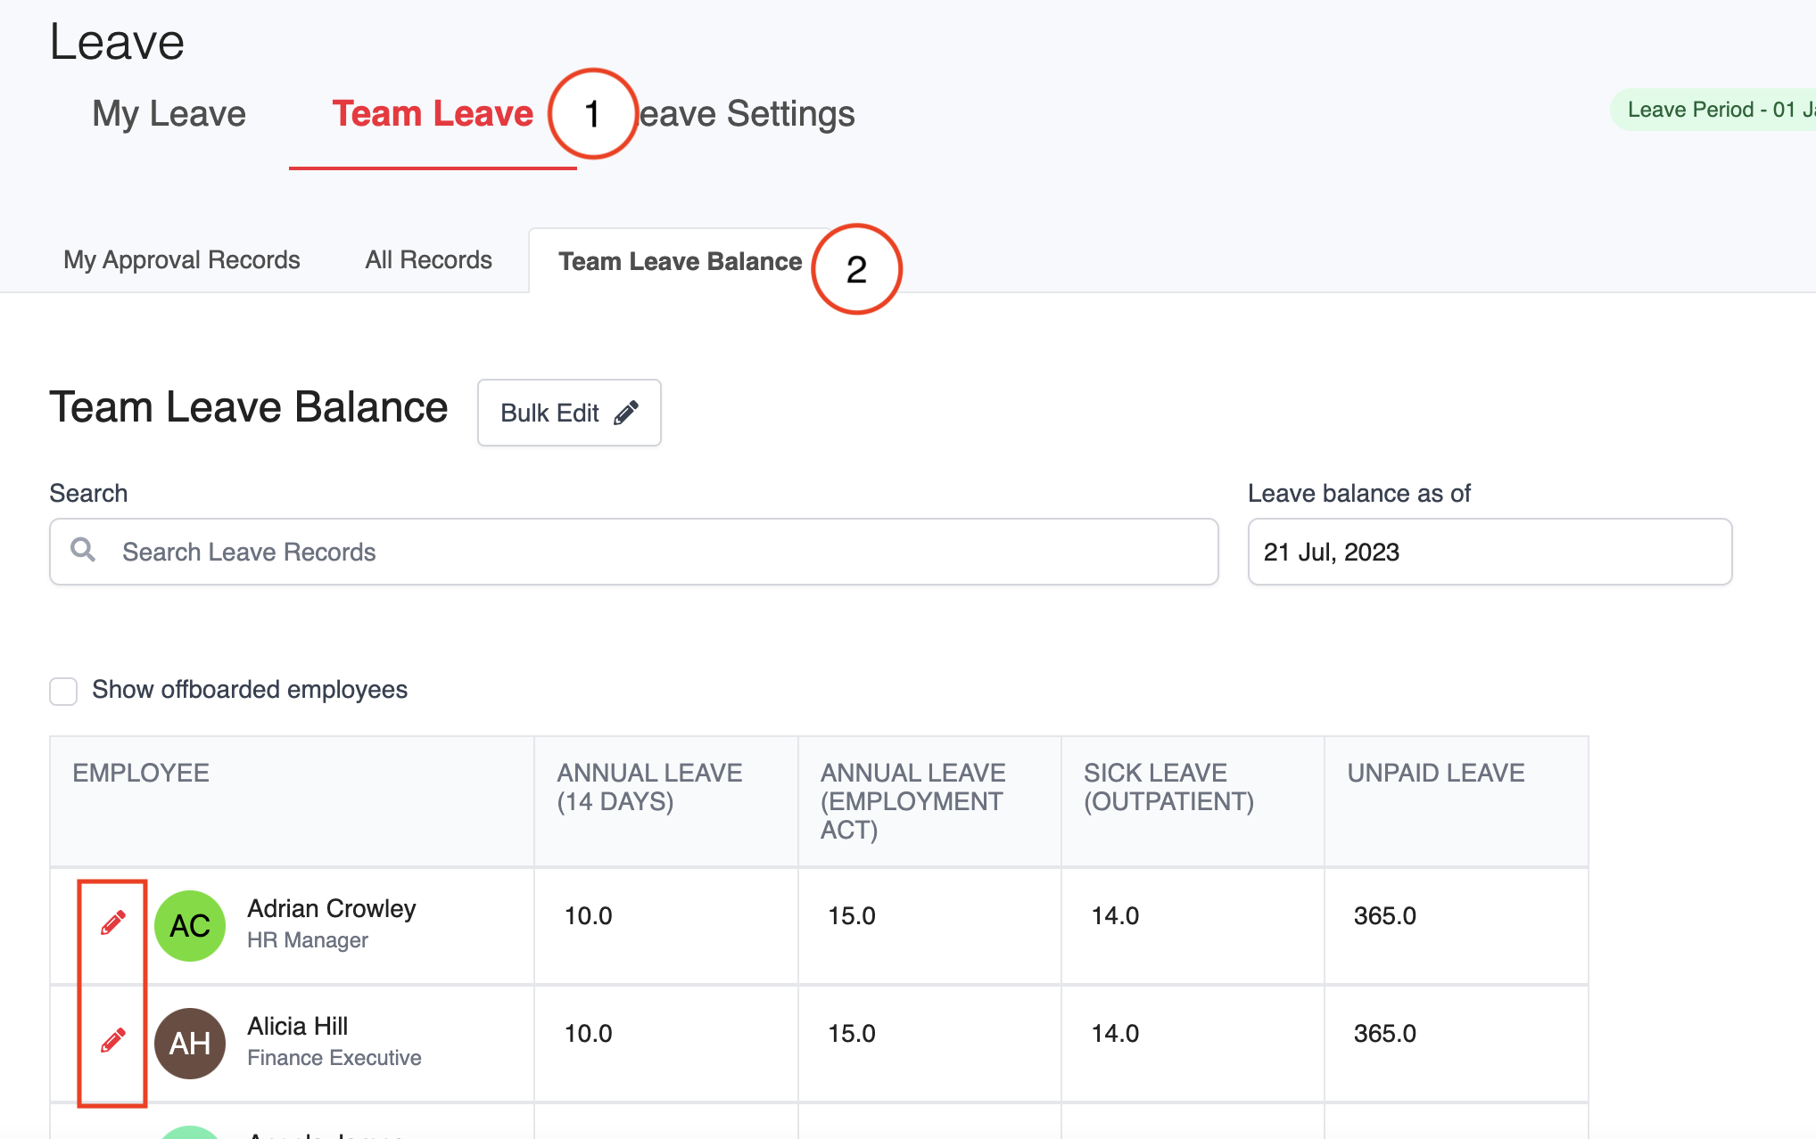Viewport: 1816px width, 1139px height.
Task: Click the Alicia Hill employee name
Action: 297,1027
